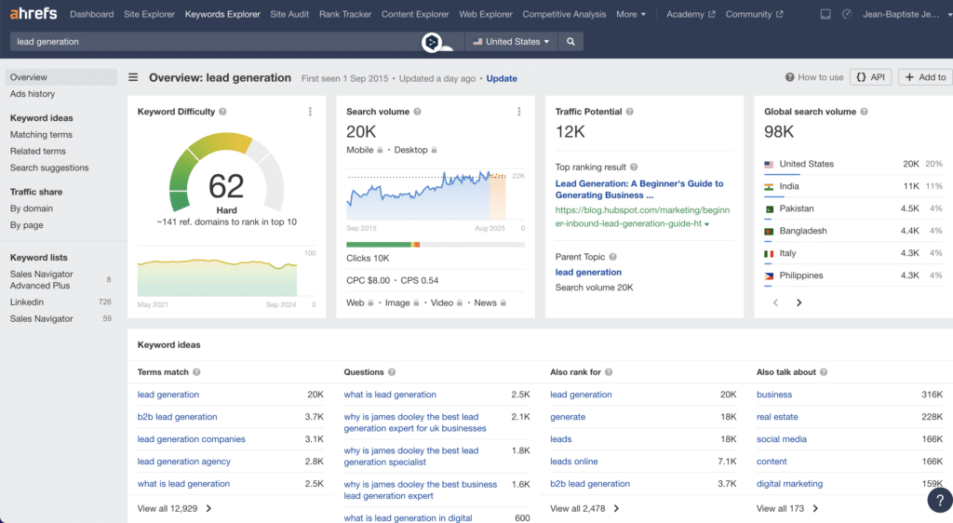Open Search volume card options menu
This screenshot has width=953, height=523.
point(519,112)
